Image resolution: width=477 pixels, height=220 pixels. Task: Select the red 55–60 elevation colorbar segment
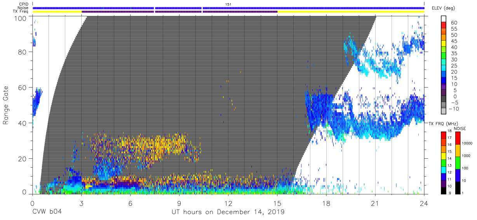coord(444,26)
